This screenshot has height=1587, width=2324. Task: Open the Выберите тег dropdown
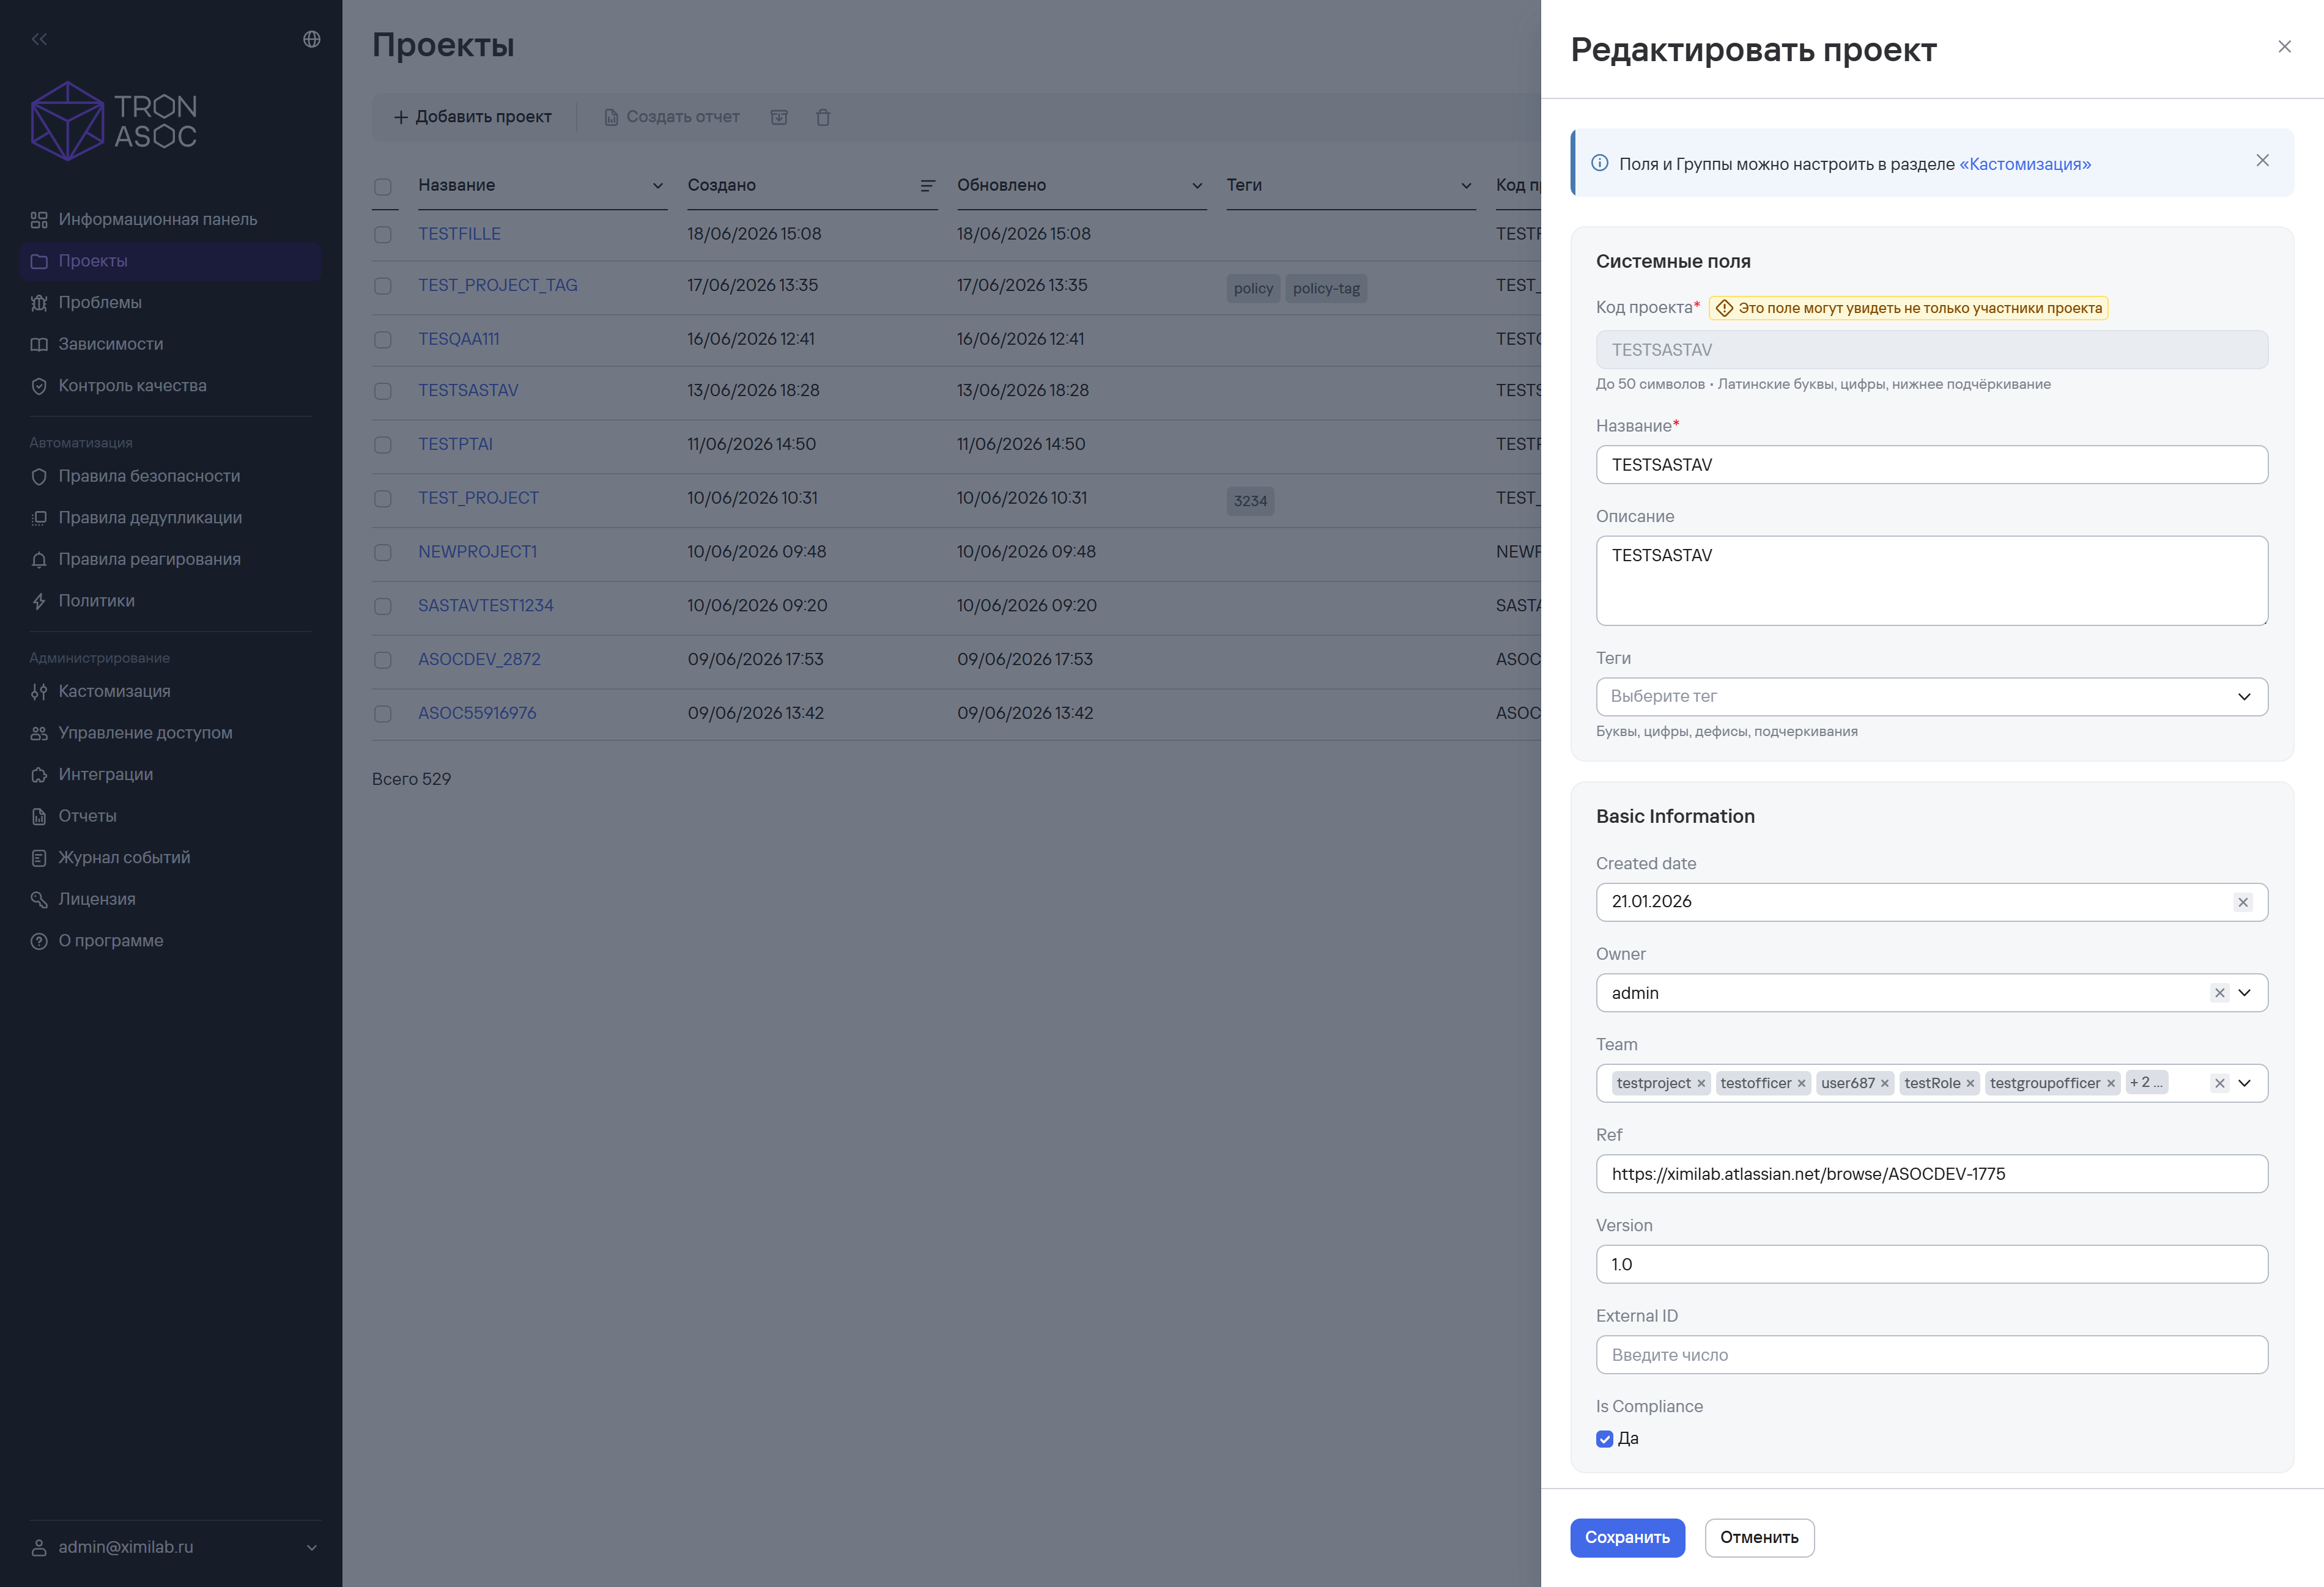click(x=1932, y=696)
